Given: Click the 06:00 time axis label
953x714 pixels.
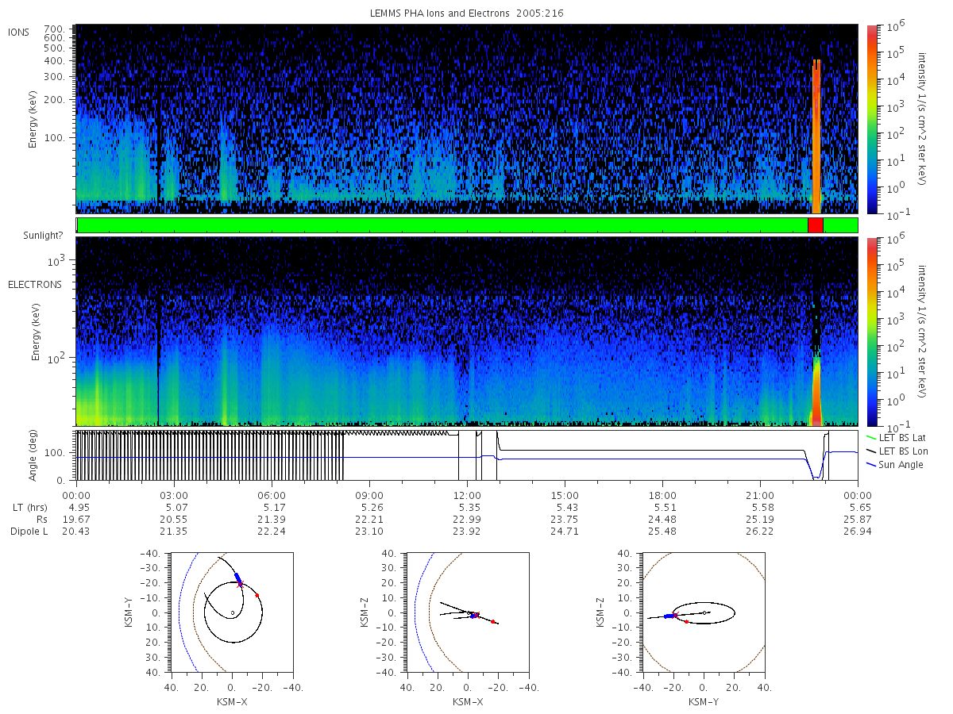Looking at the screenshot, I should click(x=272, y=493).
